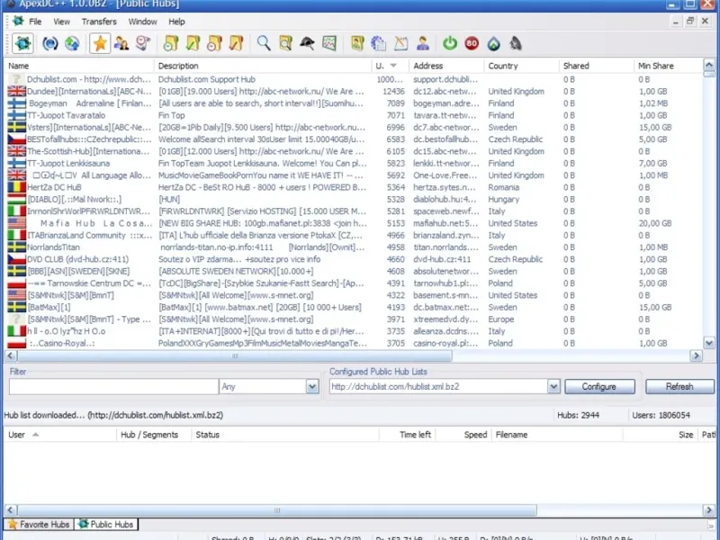Select the 'DVD CLUB (dvd-hub.cz:411)' row
This screenshot has width=720, height=540.
[x=354, y=259]
